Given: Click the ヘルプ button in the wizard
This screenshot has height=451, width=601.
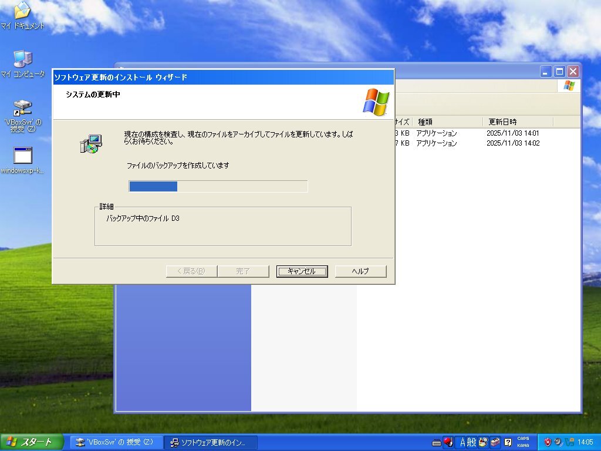Looking at the screenshot, I should [x=361, y=271].
